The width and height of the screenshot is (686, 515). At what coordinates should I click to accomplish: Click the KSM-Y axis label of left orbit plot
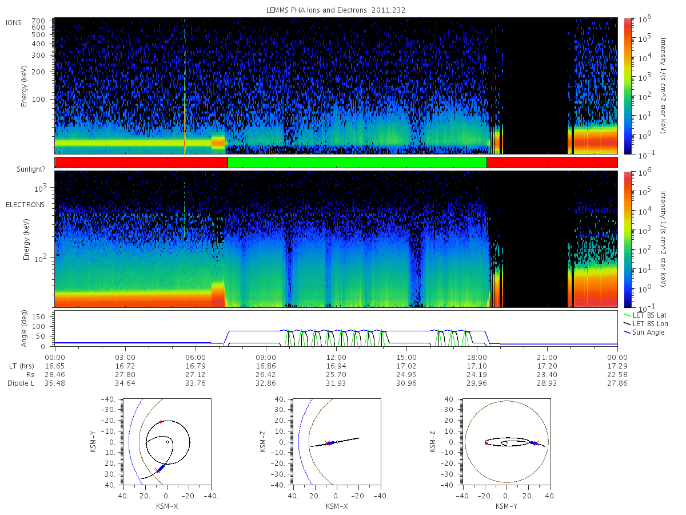point(93,442)
